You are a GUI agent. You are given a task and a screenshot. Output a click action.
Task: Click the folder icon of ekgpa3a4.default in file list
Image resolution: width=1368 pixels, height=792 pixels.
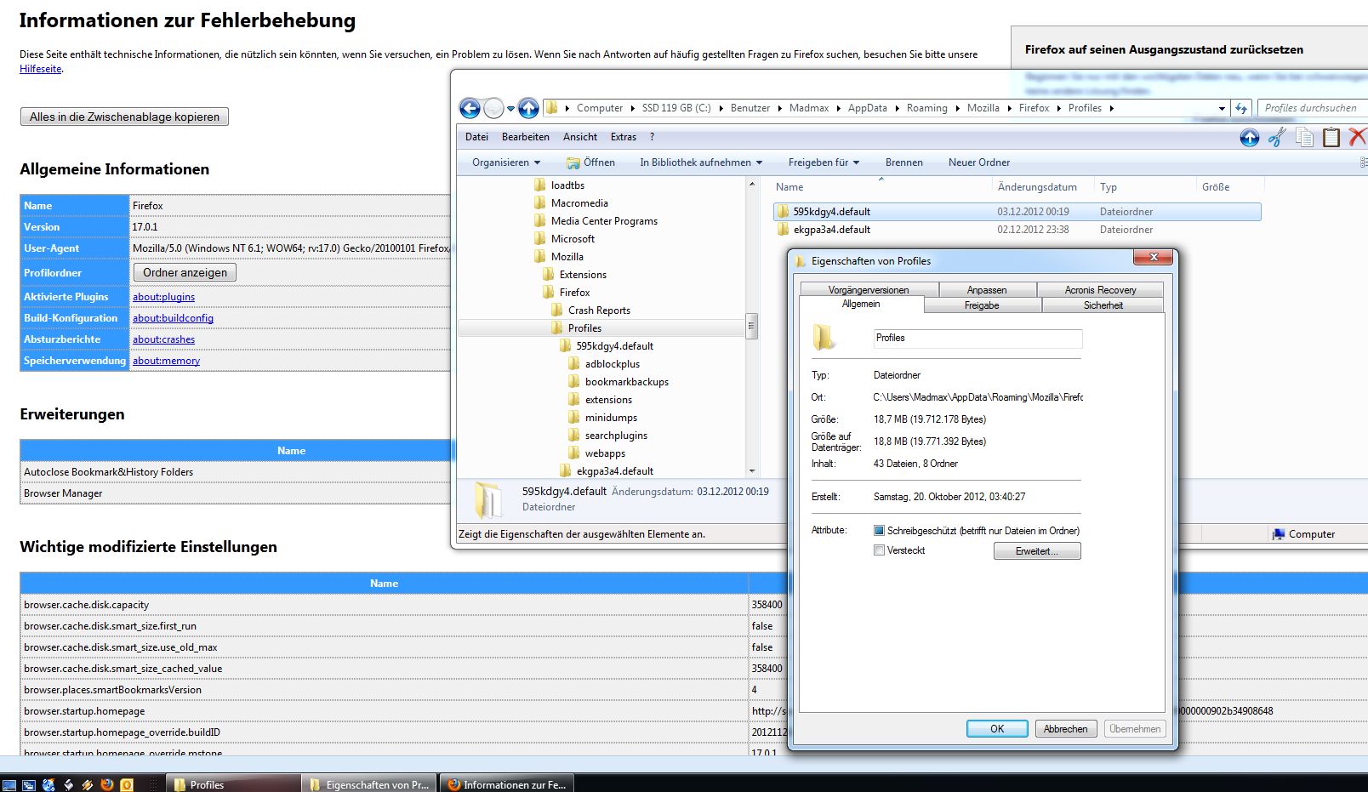[783, 230]
